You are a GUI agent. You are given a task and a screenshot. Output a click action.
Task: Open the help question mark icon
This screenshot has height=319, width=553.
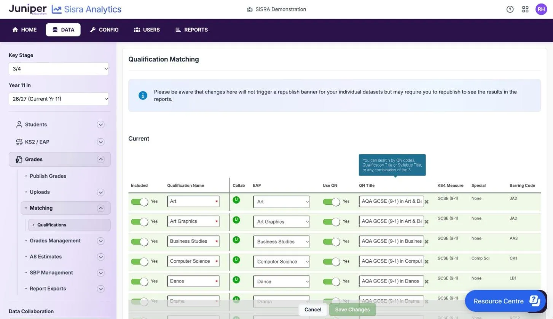[x=510, y=9]
